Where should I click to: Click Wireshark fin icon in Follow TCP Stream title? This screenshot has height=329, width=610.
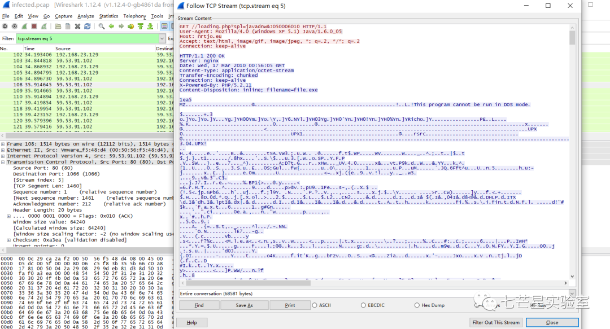pyautogui.click(x=181, y=6)
